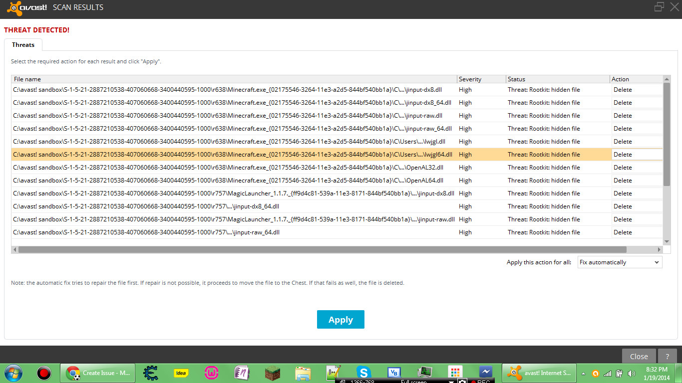Click the Rootkit status of lwjgl.dll row
Screen dimensions: 682x383
pyautogui.click(x=544, y=142)
